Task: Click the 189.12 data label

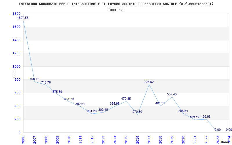Action: [x=195, y=117]
